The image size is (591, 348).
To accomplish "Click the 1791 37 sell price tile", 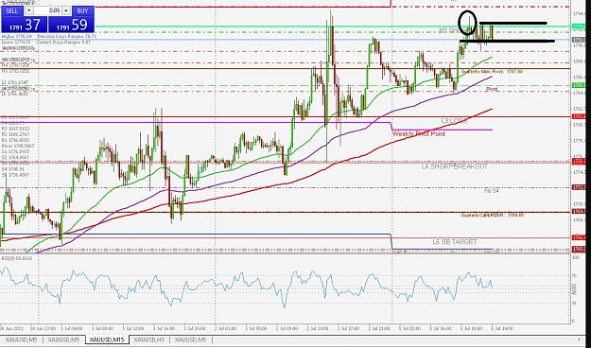I will click(25, 25).
